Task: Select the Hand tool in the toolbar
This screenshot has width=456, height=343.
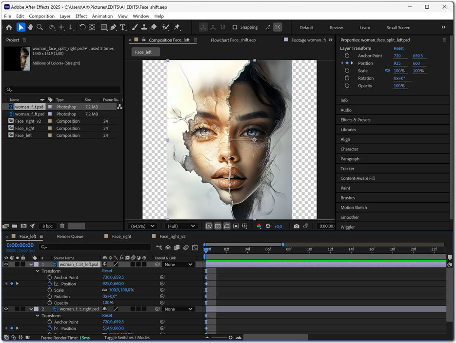Action: 30,27
